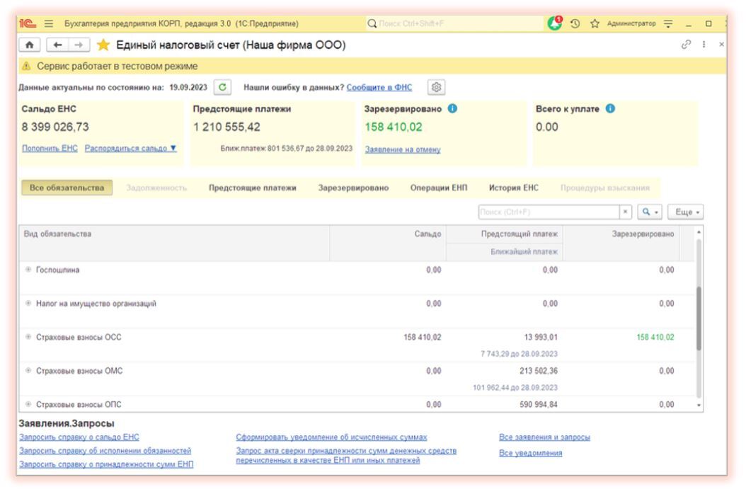746x494 pixels.
Task: Clear the search field with the X button
Action: click(625, 212)
